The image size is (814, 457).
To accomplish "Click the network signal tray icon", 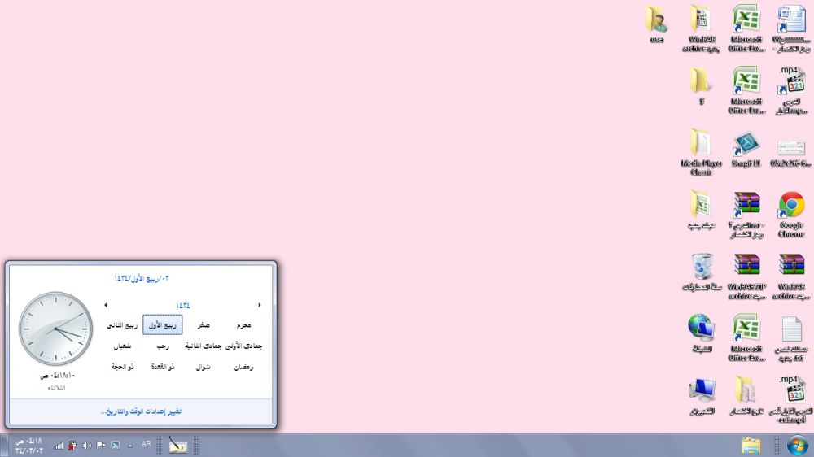I will (59, 446).
